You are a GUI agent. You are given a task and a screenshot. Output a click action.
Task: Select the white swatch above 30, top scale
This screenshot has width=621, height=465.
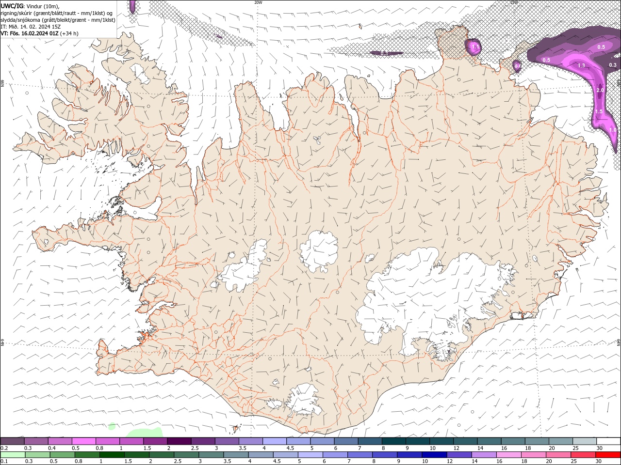click(608, 441)
